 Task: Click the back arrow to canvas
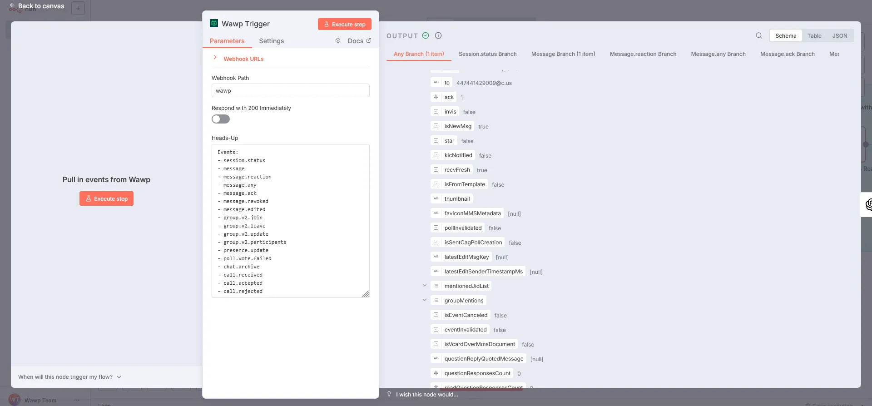[x=12, y=5]
